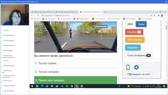The height and width of the screenshot is (95, 168).
Task: Open the YouTube bookmark icon
Action: 74,19
